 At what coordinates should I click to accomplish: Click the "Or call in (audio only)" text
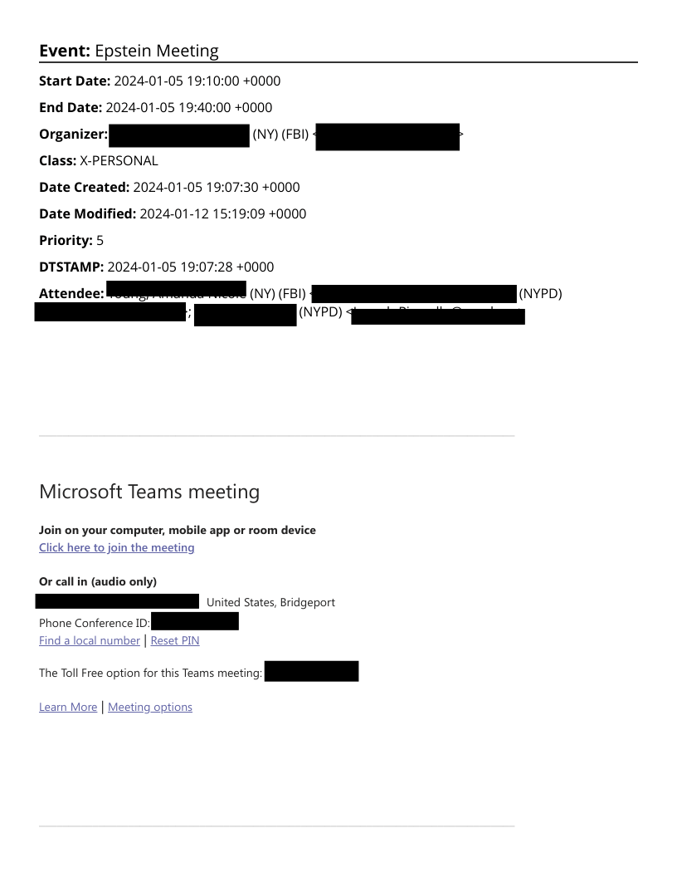[x=98, y=581]
